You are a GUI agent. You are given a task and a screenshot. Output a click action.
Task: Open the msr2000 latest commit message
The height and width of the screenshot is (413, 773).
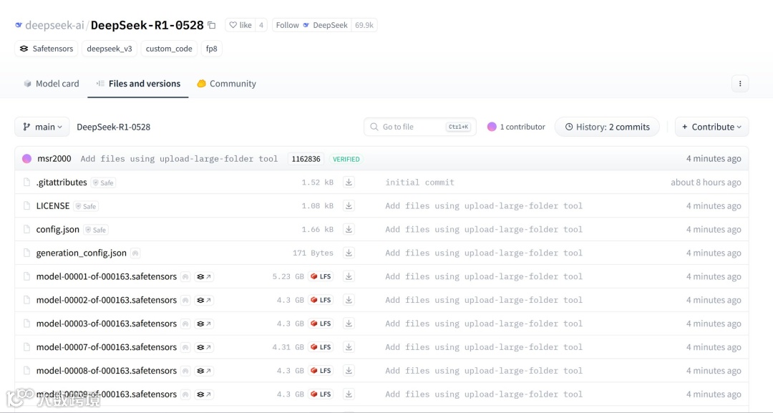pos(179,159)
